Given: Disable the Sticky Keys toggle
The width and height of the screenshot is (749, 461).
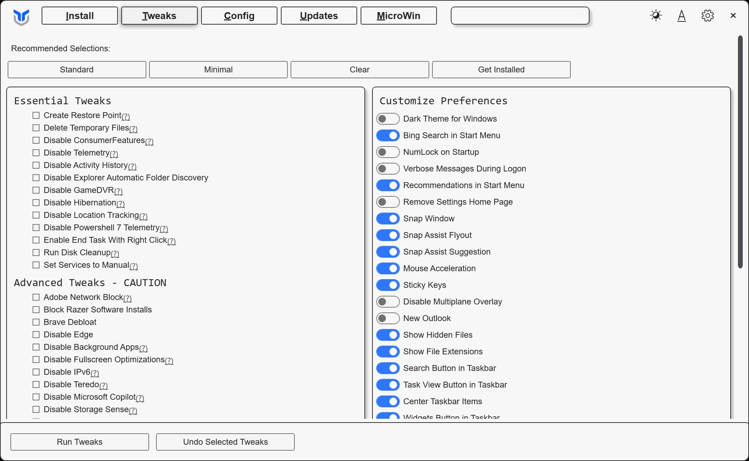Looking at the screenshot, I should point(388,285).
